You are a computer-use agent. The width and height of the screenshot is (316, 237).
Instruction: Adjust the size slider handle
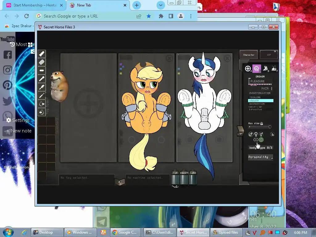[x=270, y=127]
